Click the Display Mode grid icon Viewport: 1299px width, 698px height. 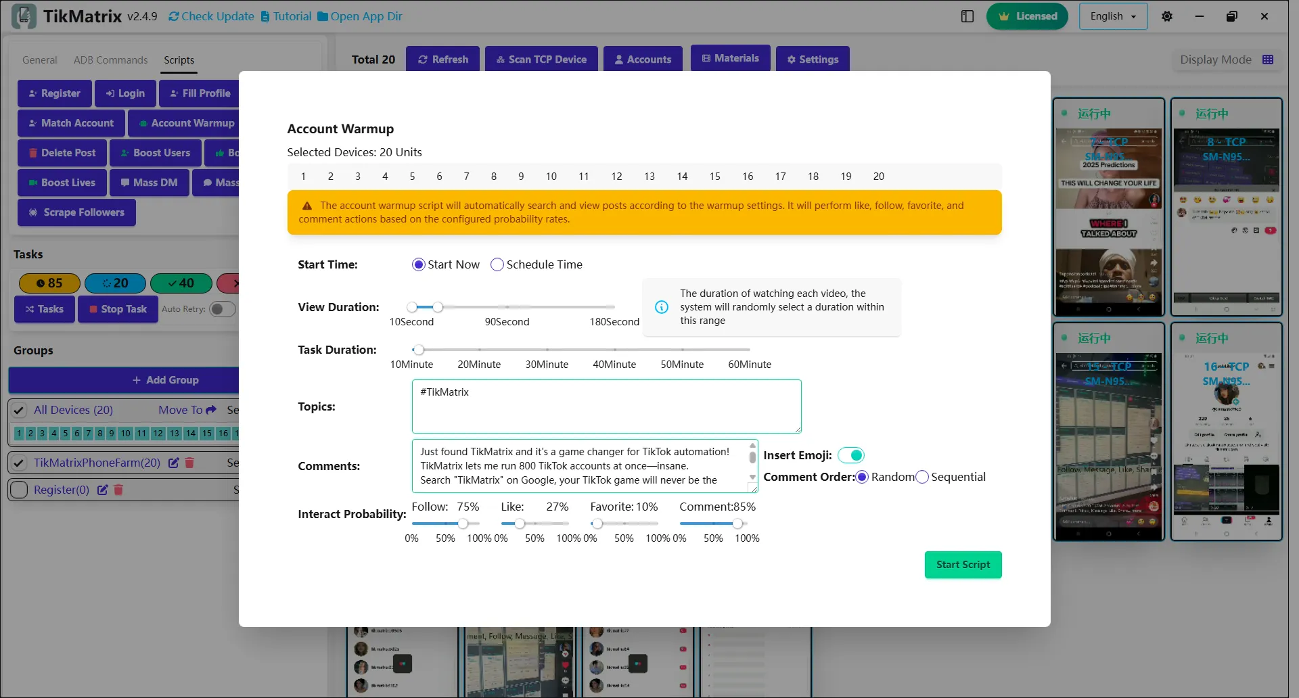pos(1268,60)
